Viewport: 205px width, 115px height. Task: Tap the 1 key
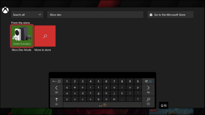[x=67, y=81]
